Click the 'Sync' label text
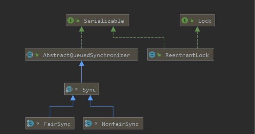This screenshot has width=255, height=134. (89, 90)
